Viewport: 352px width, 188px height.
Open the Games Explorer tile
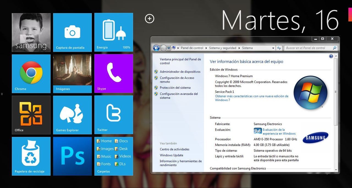72,115
